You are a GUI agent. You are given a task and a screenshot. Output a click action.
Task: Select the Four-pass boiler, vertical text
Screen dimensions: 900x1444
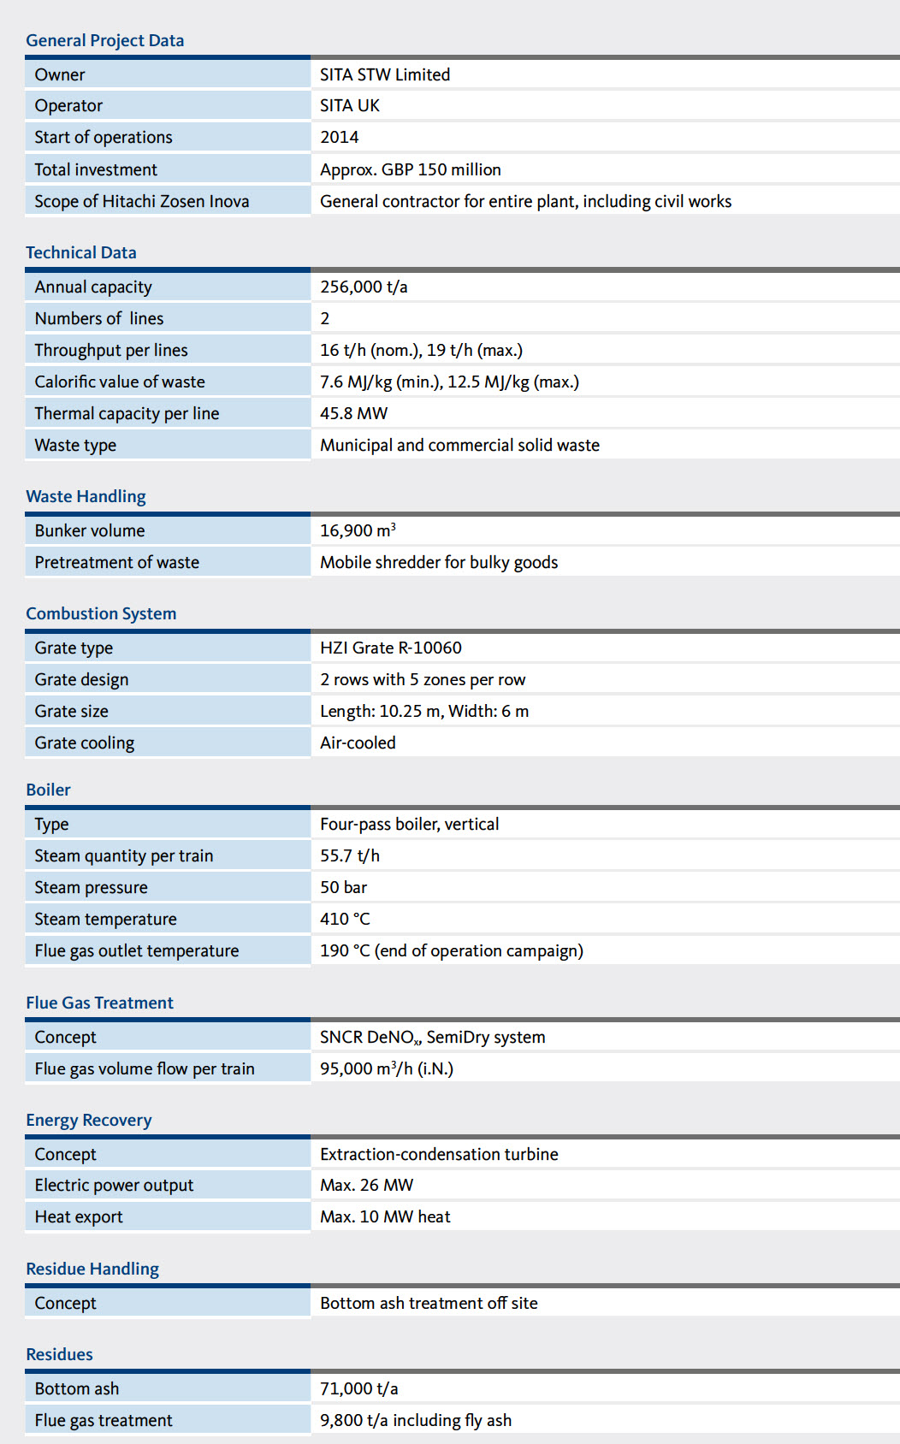410,824
